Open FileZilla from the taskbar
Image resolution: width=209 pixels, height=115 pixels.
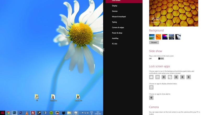[33, 113]
